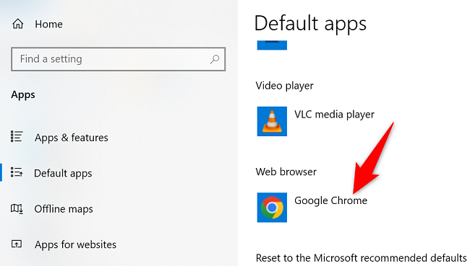470x266 pixels.
Task: Click the VLC cone icon
Action: point(272,121)
